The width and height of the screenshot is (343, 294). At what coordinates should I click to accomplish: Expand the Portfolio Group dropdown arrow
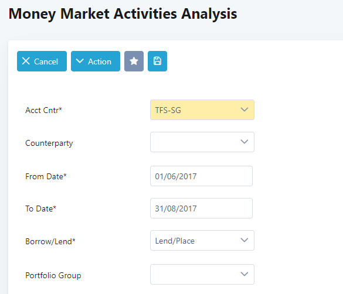(244, 274)
